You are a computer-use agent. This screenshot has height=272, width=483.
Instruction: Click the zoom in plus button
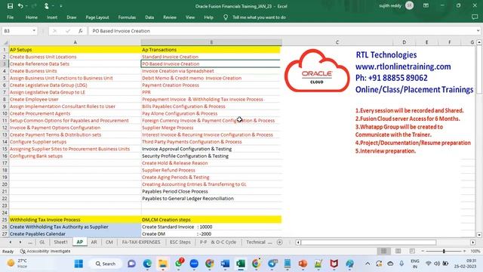coord(465,252)
